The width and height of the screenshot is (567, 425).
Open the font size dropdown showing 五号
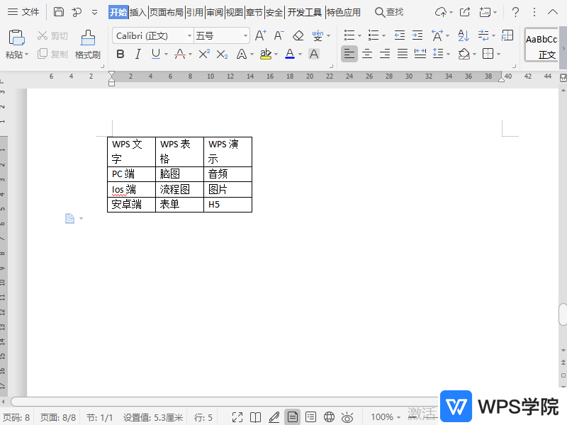[245, 35]
